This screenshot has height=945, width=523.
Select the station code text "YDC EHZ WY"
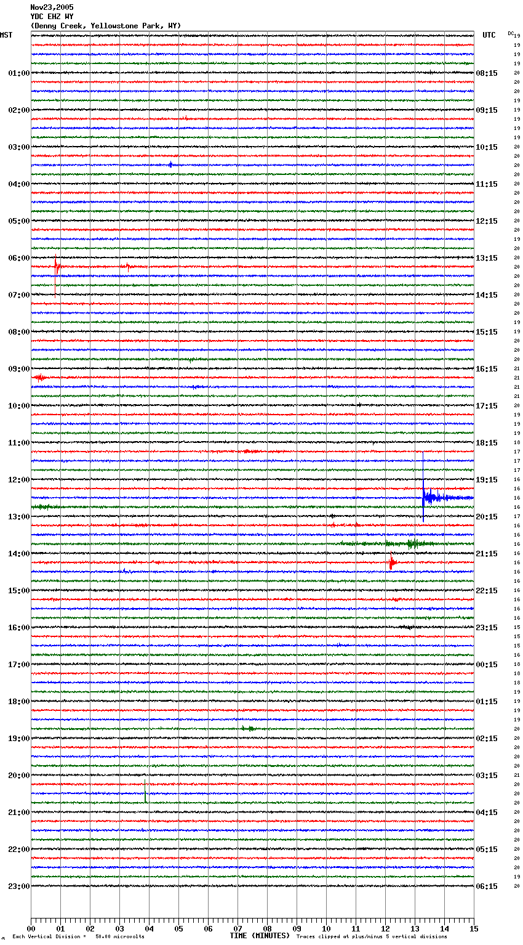[x=52, y=17]
